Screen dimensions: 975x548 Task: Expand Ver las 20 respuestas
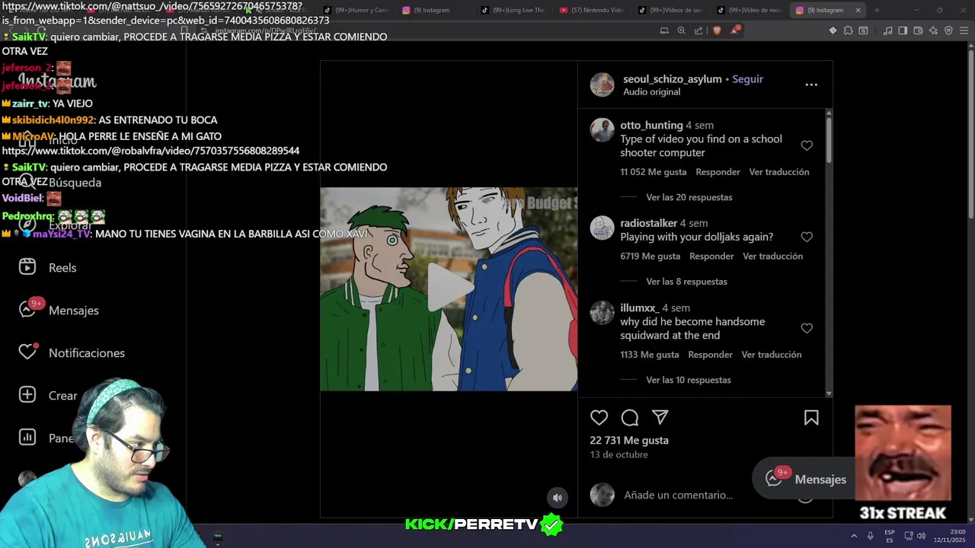pos(689,197)
